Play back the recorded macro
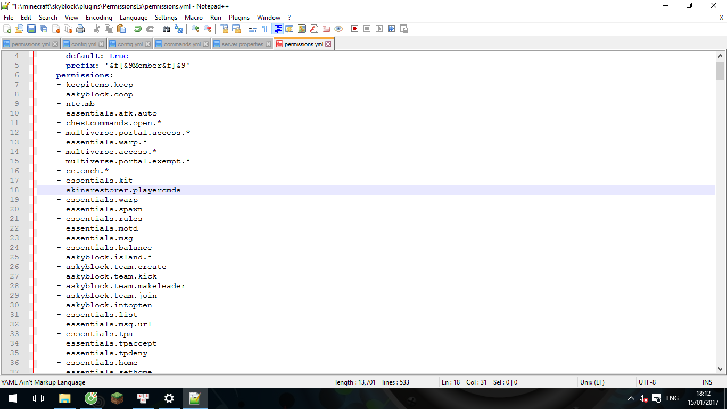 click(379, 29)
